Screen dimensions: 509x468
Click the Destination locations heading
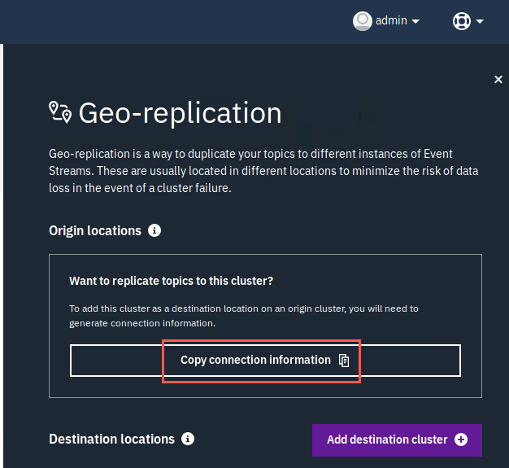[111, 439]
